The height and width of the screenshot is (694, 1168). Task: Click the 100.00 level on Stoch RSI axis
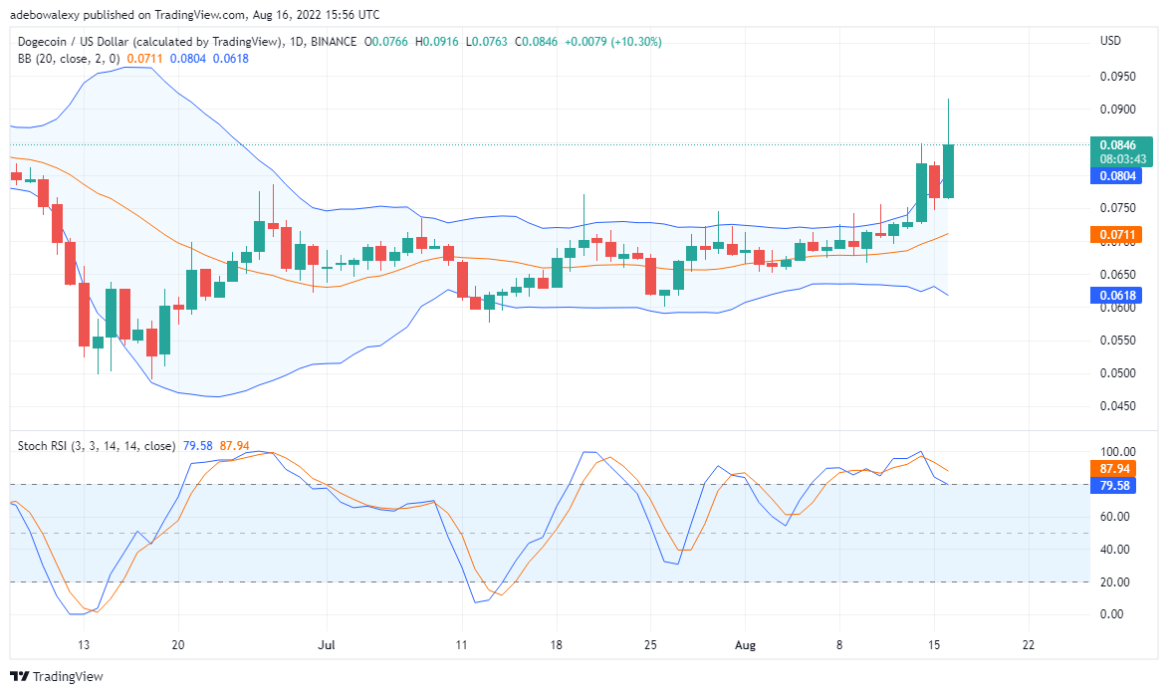click(1117, 452)
